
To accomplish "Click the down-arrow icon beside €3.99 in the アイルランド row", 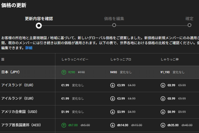I will [x=113, y=99].
